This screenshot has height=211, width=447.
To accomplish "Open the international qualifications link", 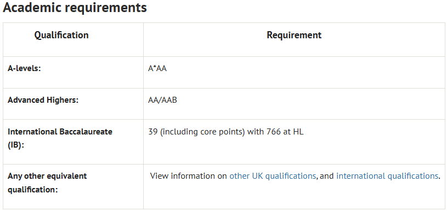I will tap(387, 176).
